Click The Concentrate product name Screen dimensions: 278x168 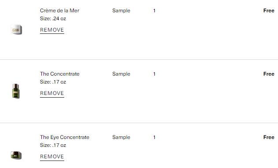60,74
